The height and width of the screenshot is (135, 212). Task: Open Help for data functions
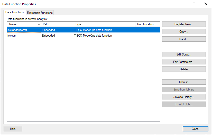[13, 129]
